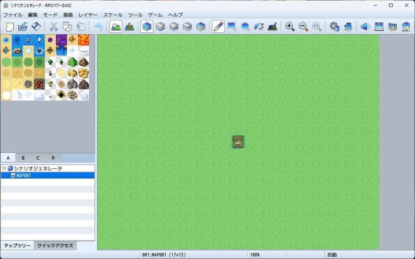Click the 100% zoom status text
This screenshot has height=259, width=415.
(255, 255)
